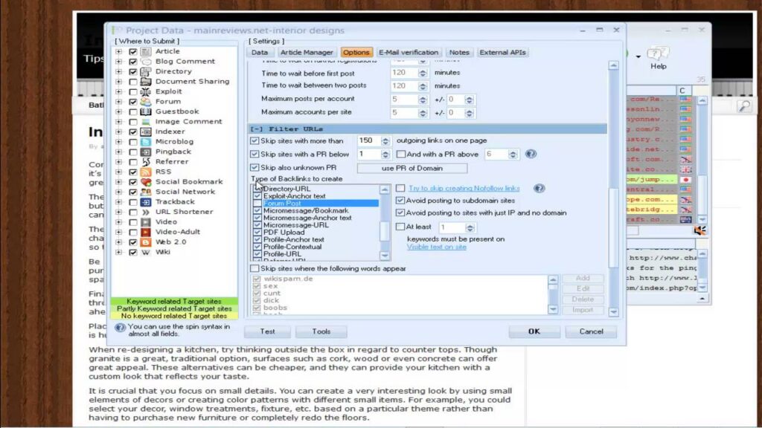
Task: Click the Article engine icon
Action: coord(145,51)
